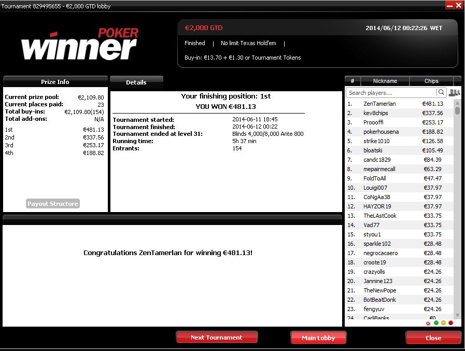The height and width of the screenshot is (351, 465).
Task: Select player sparkle102 in the list
Action: pyautogui.click(x=400, y=244)
